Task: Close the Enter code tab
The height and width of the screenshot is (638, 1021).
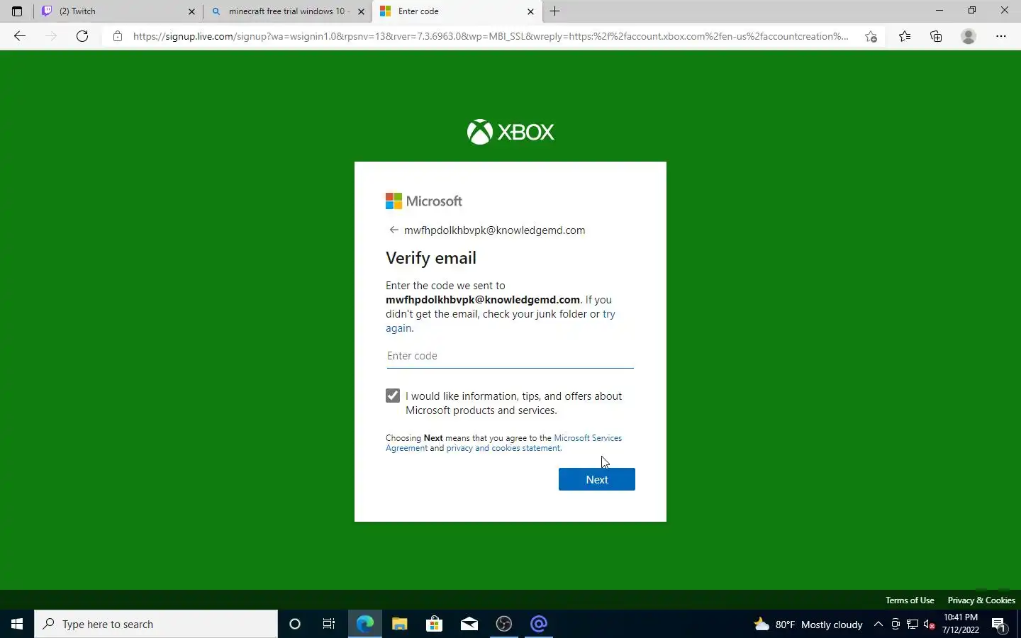Action: (530, 11)
